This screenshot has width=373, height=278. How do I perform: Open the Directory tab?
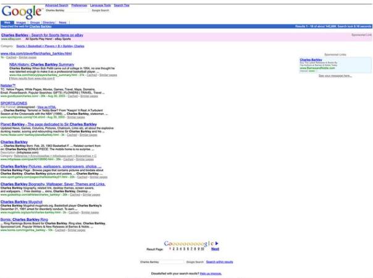[49, 22]
